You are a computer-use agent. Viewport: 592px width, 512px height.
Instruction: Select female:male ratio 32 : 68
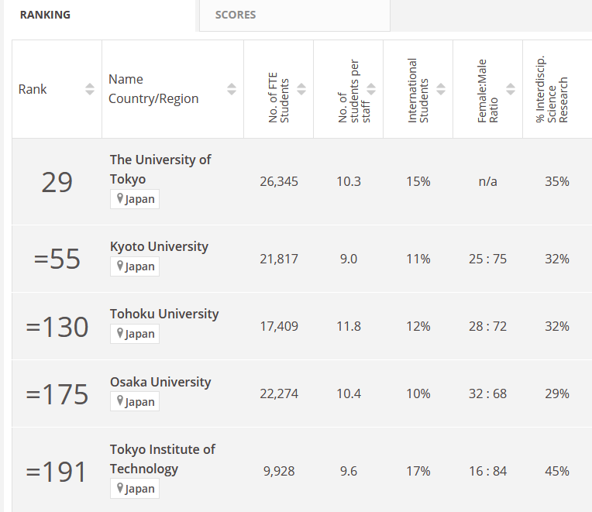[x=488, y=394]
